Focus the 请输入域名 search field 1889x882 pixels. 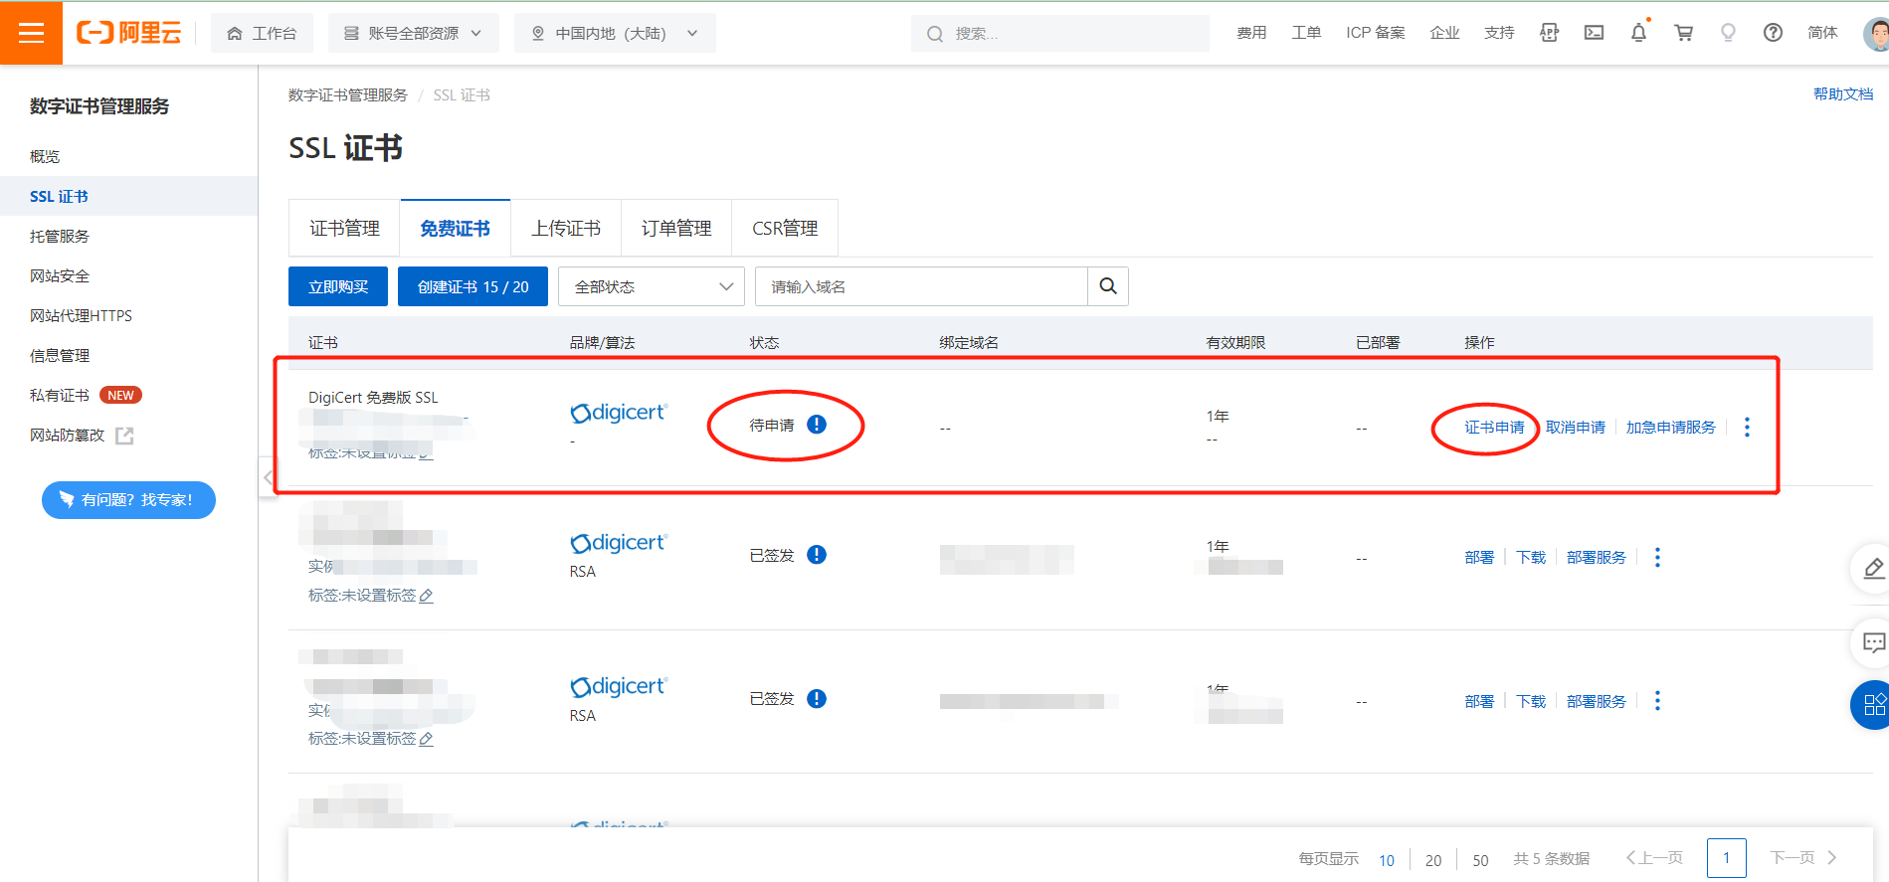point(921,286)
